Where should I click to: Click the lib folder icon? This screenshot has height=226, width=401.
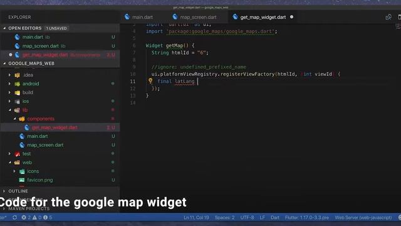[17, 110]
